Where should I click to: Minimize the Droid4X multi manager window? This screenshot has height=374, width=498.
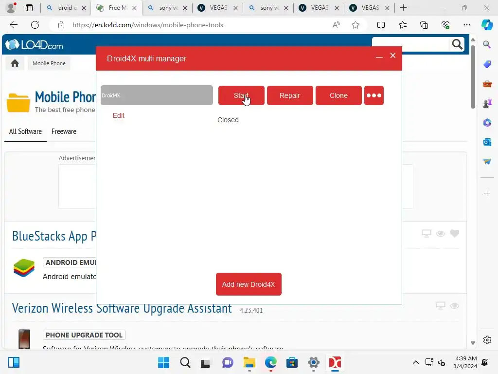pyautogui.click(x=379, y=56)
